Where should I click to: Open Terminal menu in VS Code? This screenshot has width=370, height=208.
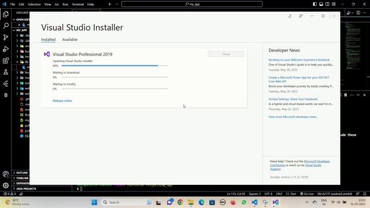[78, 4]
